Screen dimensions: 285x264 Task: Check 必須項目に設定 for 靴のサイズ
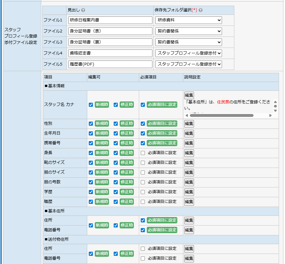(x=143, y=163)
